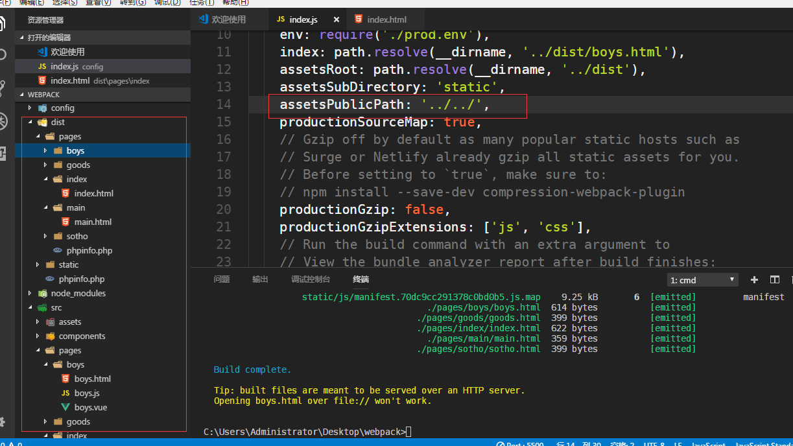Open the Manage gear icon in activity bar
This screenshot has width=793, height=446.
[3, 422]
